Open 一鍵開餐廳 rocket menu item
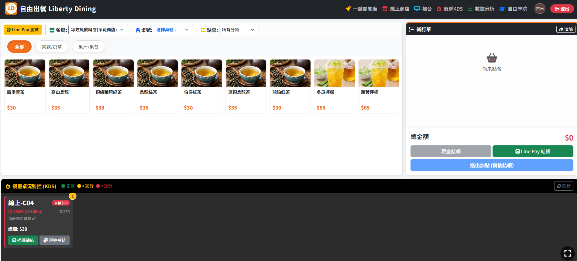Image resolution: width=577 pixels, height=261 pixels. (x=361, y=9)
